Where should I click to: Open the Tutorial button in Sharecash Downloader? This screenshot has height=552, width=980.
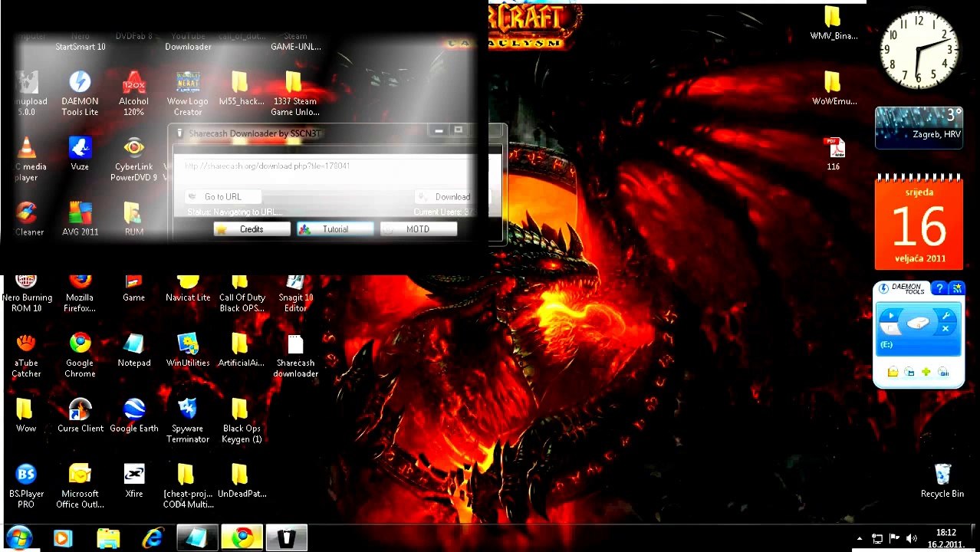(335, 229)
